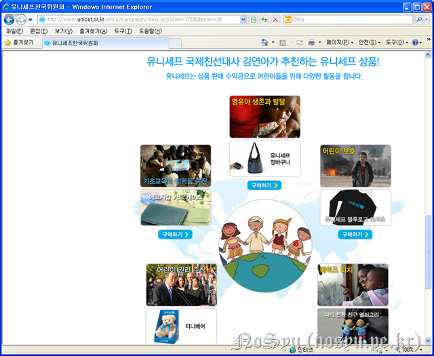Image resolution: width=434 pixels, height=356 pixels.
Task: Open the 도구(T) menu in menu bar
Action: (x=123, y=31)
